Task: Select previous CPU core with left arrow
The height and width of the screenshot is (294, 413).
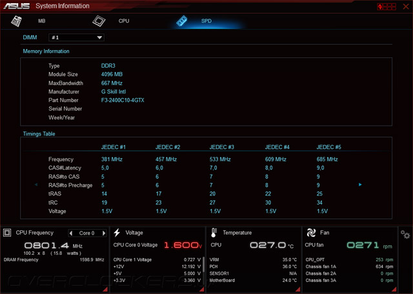Action: click(70, 233)
